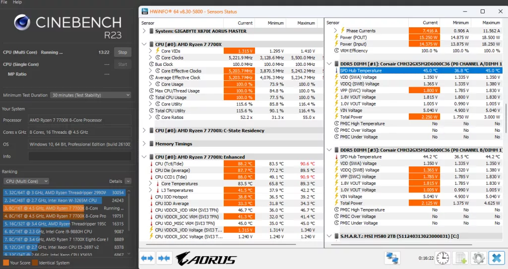This screenshot has width=508, height=269.
Task: Open the Minimum Test Duration dropdown
Action: point(90,95)
